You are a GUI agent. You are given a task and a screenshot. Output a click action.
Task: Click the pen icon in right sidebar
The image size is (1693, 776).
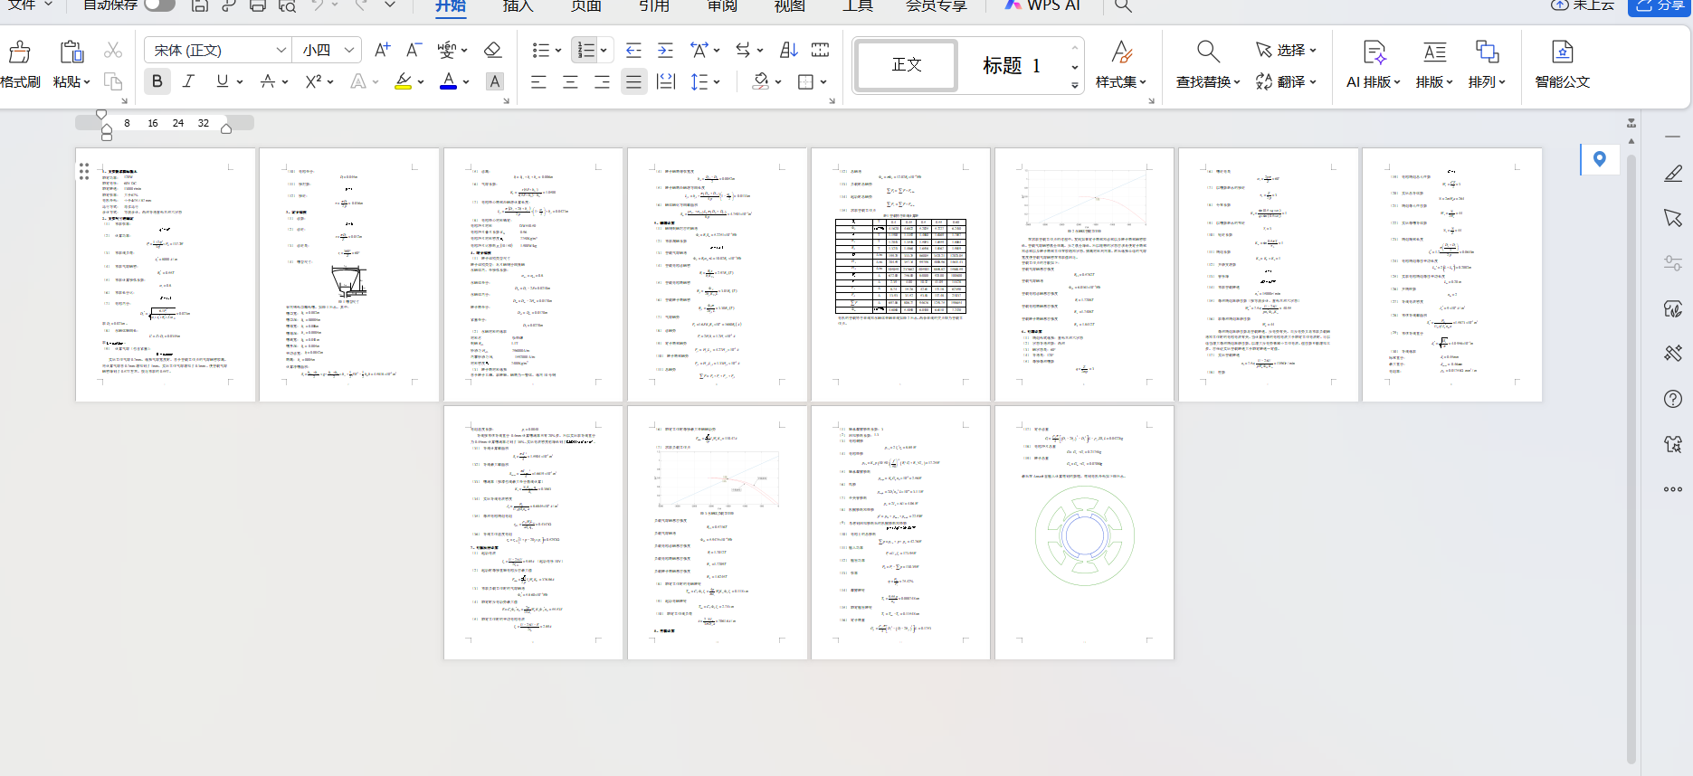[1673, 174]
